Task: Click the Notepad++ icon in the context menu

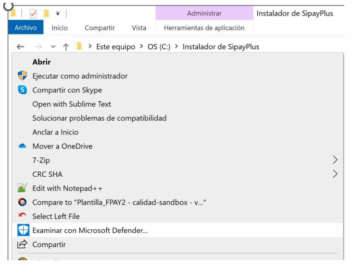Action: tap(22, 188)
